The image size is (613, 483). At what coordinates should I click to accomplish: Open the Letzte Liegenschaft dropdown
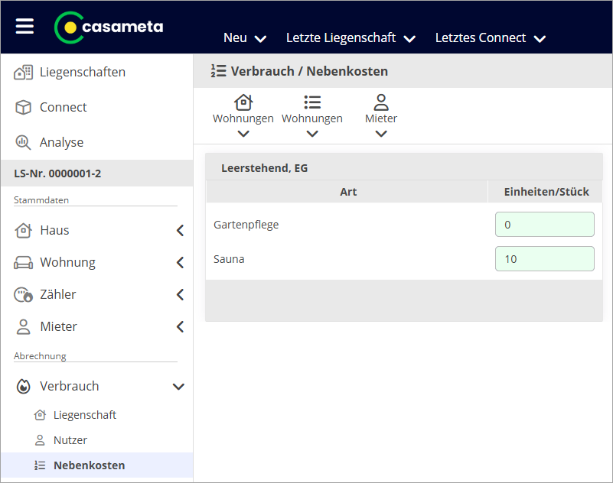pos(351,38)
